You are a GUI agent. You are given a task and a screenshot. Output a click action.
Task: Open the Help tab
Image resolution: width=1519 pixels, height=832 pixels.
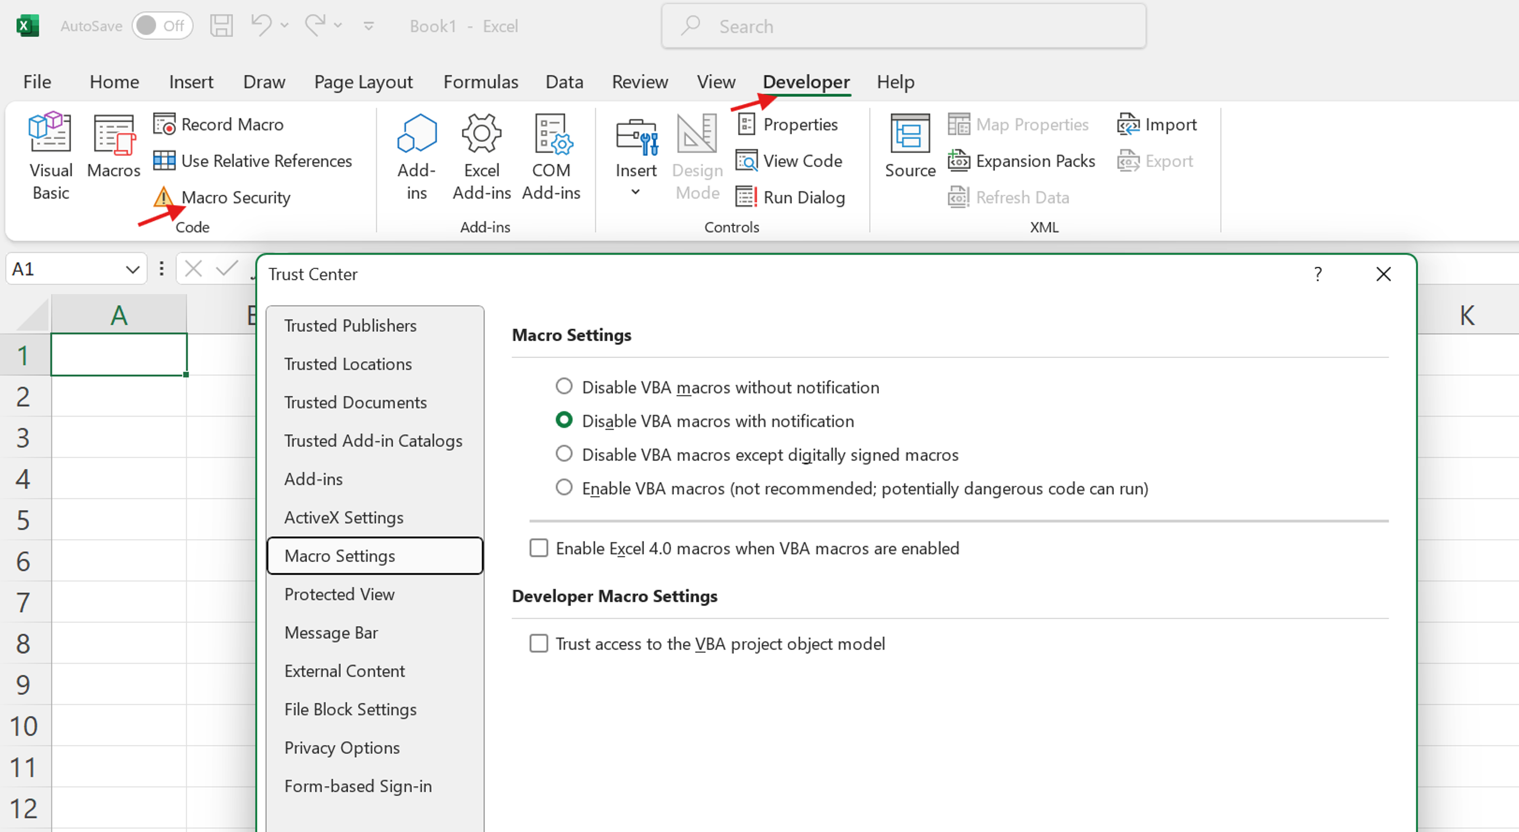[895, 82]
